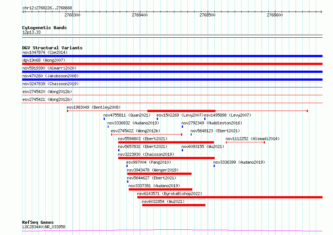This screenshot has width=333, height=235.
Task: Click nsv3943478 (Wenger2019) label
Action: (153, 170)
